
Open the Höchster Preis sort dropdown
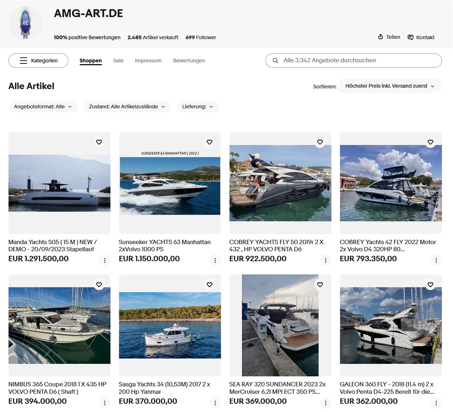pyautogui.click(x=390, y=86)
